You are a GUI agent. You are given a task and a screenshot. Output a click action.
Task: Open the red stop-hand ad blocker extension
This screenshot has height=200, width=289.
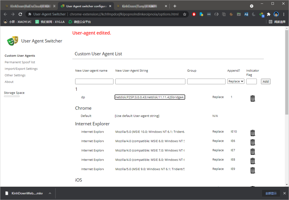click(x=194, y=14)
